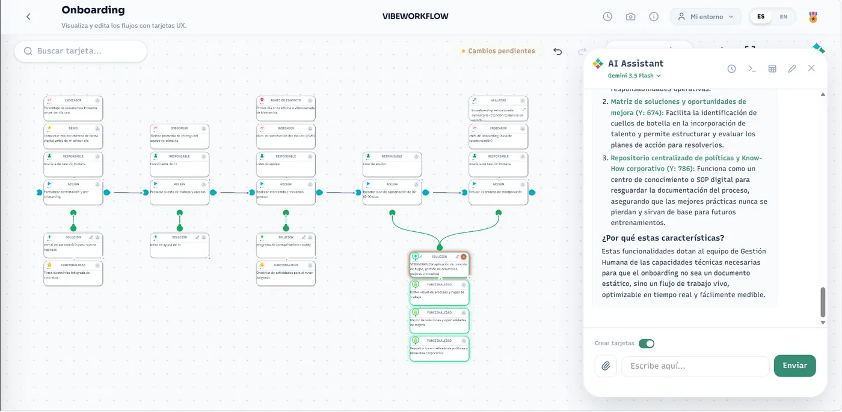842x412 pixels.
Task: Click the pencil edit icon in AI Assistant
Action: [792, 68]
